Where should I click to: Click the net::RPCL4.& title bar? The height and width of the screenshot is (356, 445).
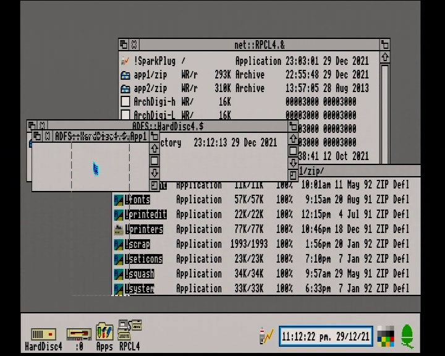click(260, 45)
